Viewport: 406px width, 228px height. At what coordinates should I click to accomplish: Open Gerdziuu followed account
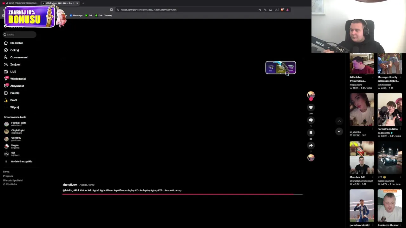13,139
